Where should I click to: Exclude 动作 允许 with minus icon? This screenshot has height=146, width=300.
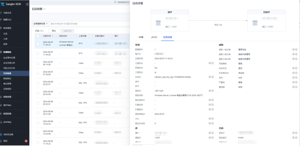296,78
